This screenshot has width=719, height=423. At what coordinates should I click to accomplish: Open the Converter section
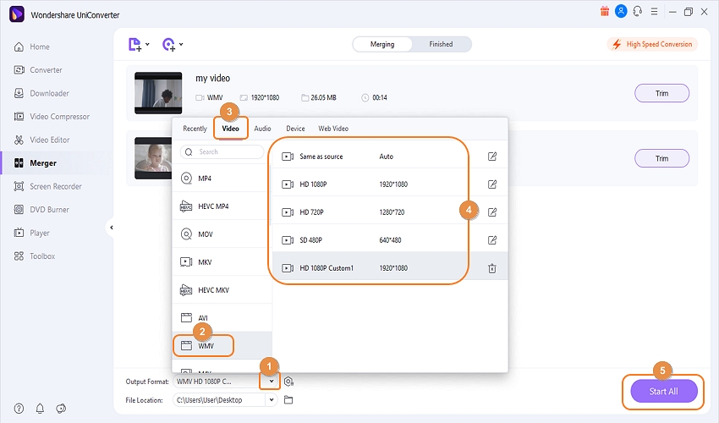click(38, 70)
